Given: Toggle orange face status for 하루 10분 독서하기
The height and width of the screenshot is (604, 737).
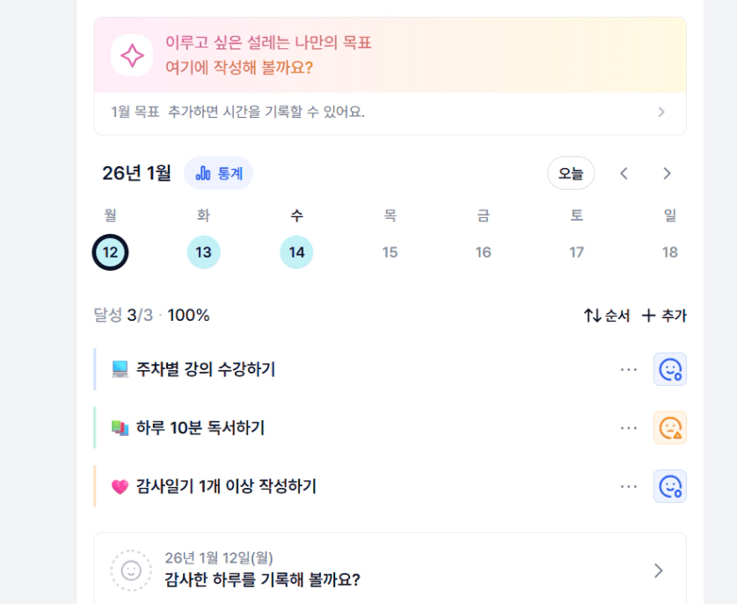Looking at the screenshot, I should point(669,427).
